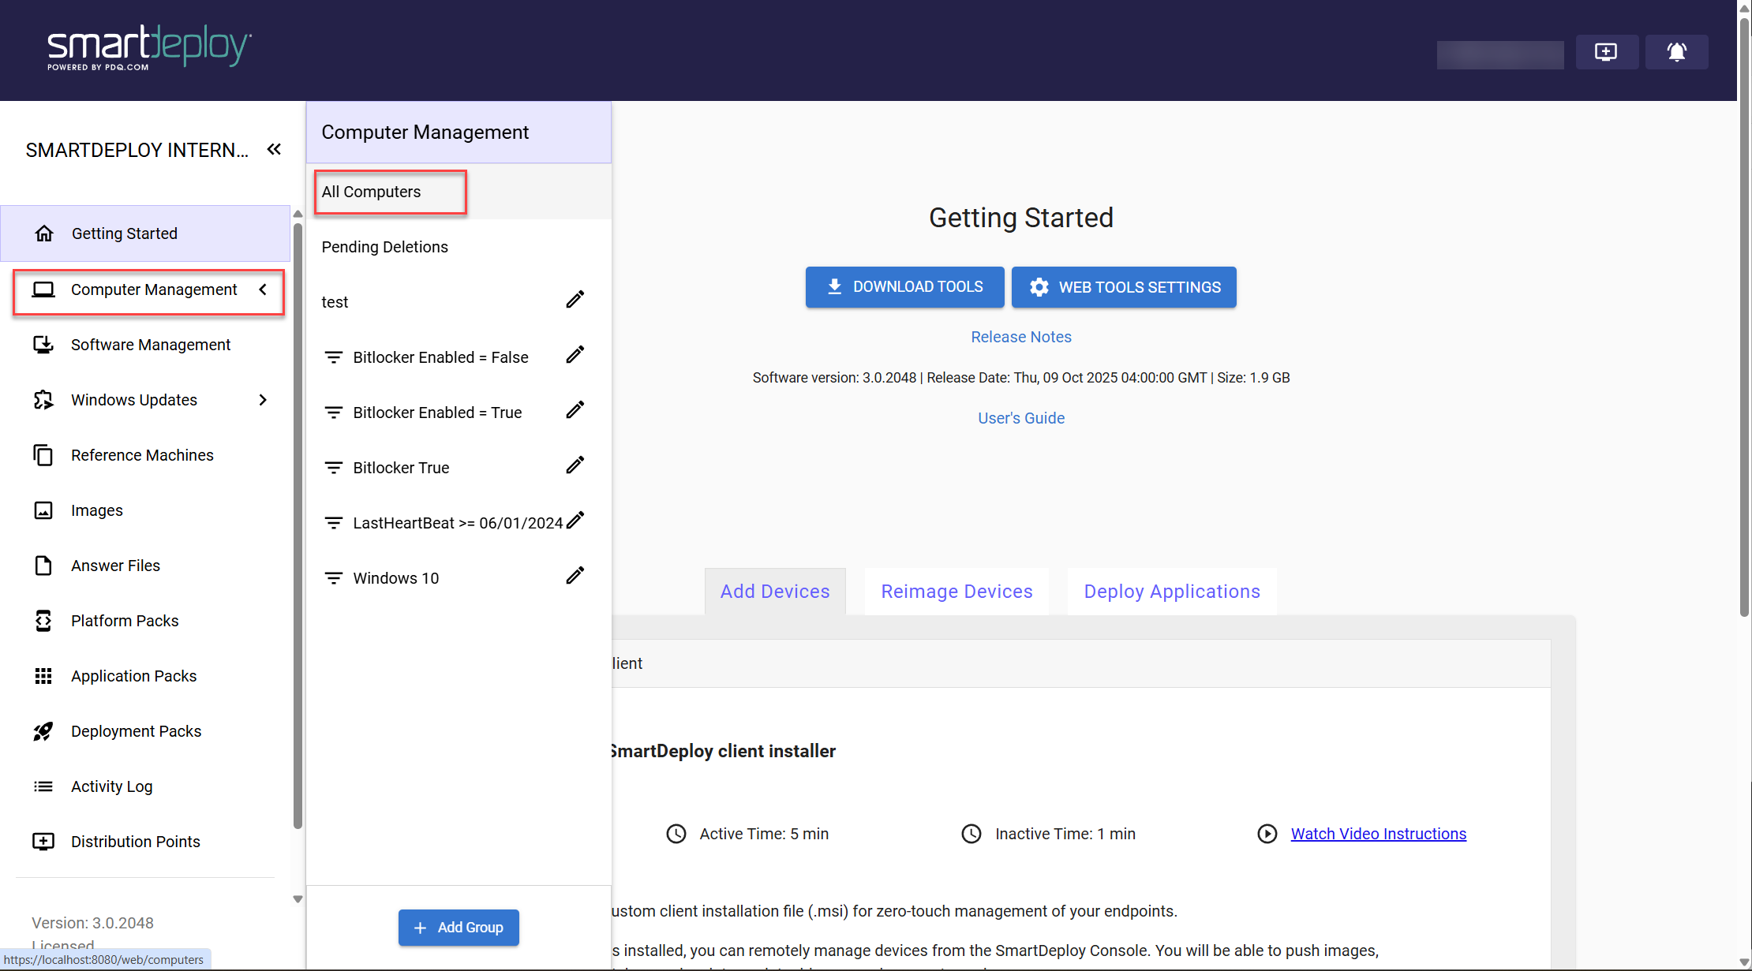Screen dimensions: 1752x971
Task: Edit the LastHeartBeat group pencil icon
Action: [x=575, y=521]
